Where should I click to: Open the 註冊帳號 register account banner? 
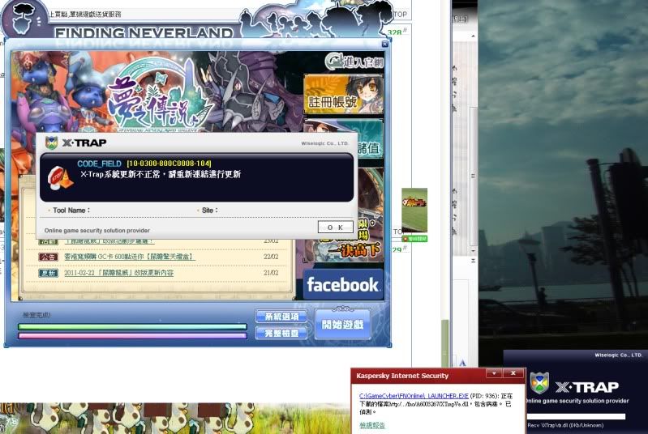[x=343, y=94]
